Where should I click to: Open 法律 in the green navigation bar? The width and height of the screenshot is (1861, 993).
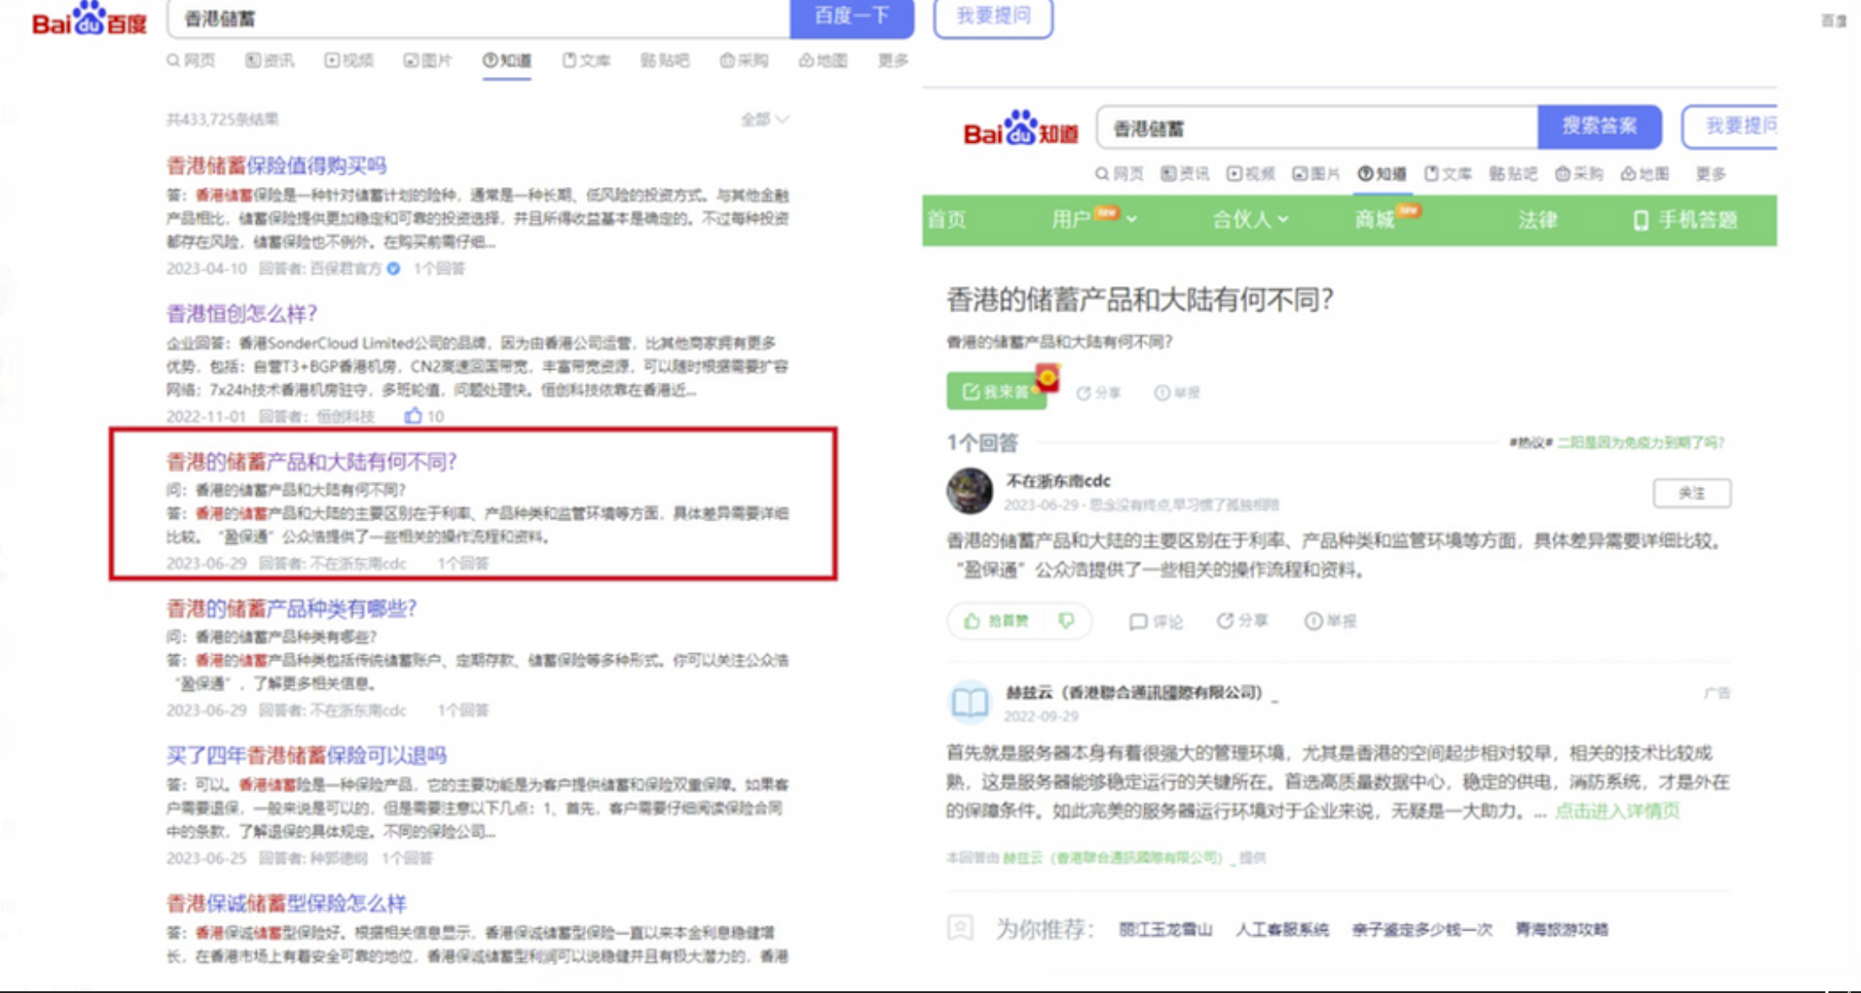1538,220
